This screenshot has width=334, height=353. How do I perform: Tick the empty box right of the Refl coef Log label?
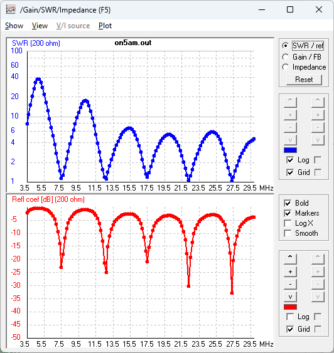pos(318,317)
